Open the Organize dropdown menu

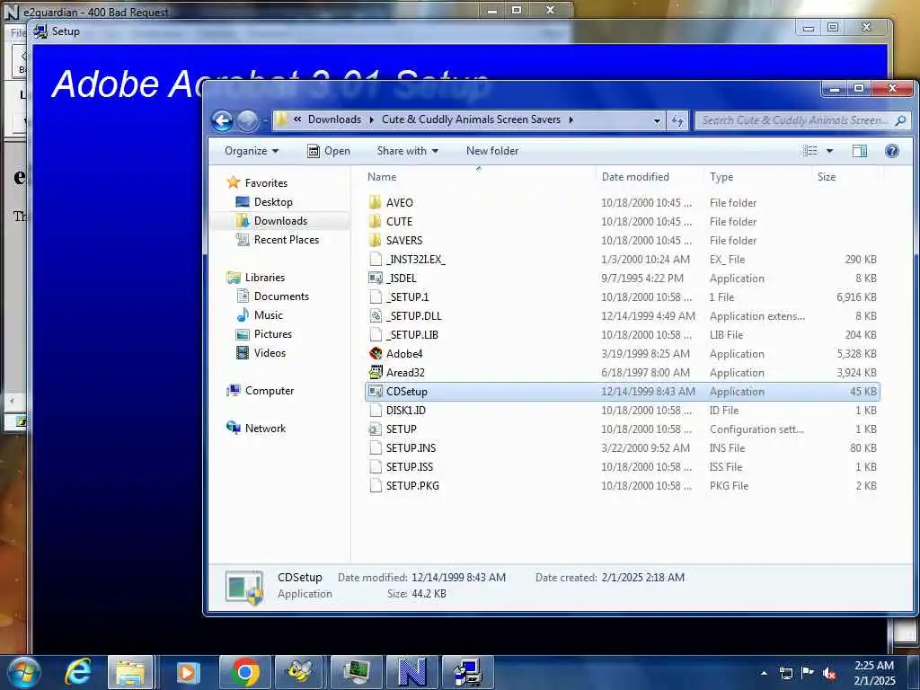coord(252,151)
